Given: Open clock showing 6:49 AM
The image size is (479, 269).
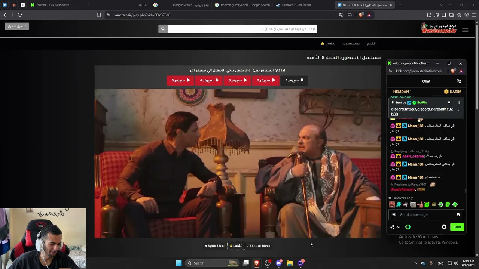Looking at the screenshot, I should click(x=468, y=263).
